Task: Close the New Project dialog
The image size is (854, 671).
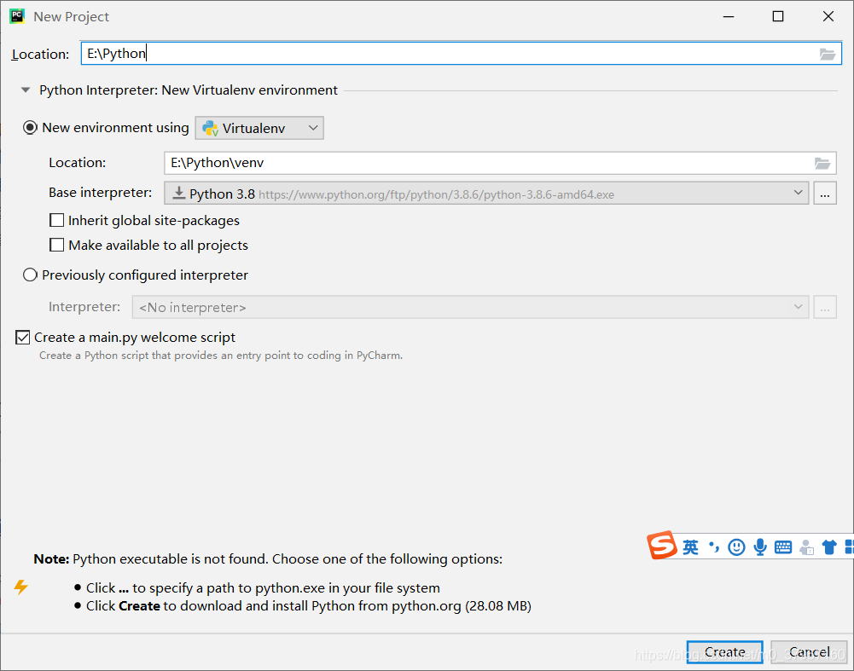Action: [828, 17]
